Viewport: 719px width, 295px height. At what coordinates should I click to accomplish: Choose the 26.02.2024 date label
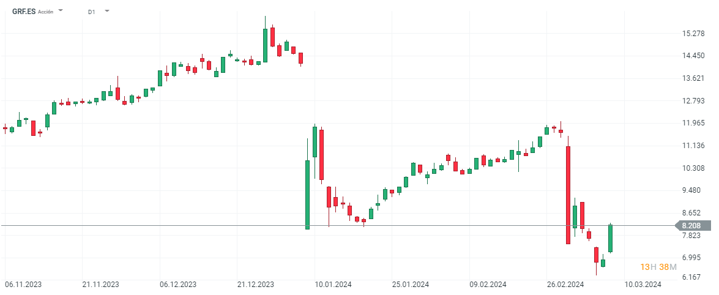[x=566, y=285]
